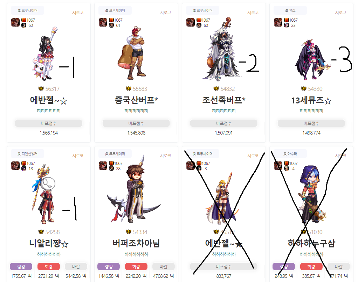The width and height of the screenshot is (358, 282).
Task: Click the fame crown icon beside 54334
Action: pos(129,232)
